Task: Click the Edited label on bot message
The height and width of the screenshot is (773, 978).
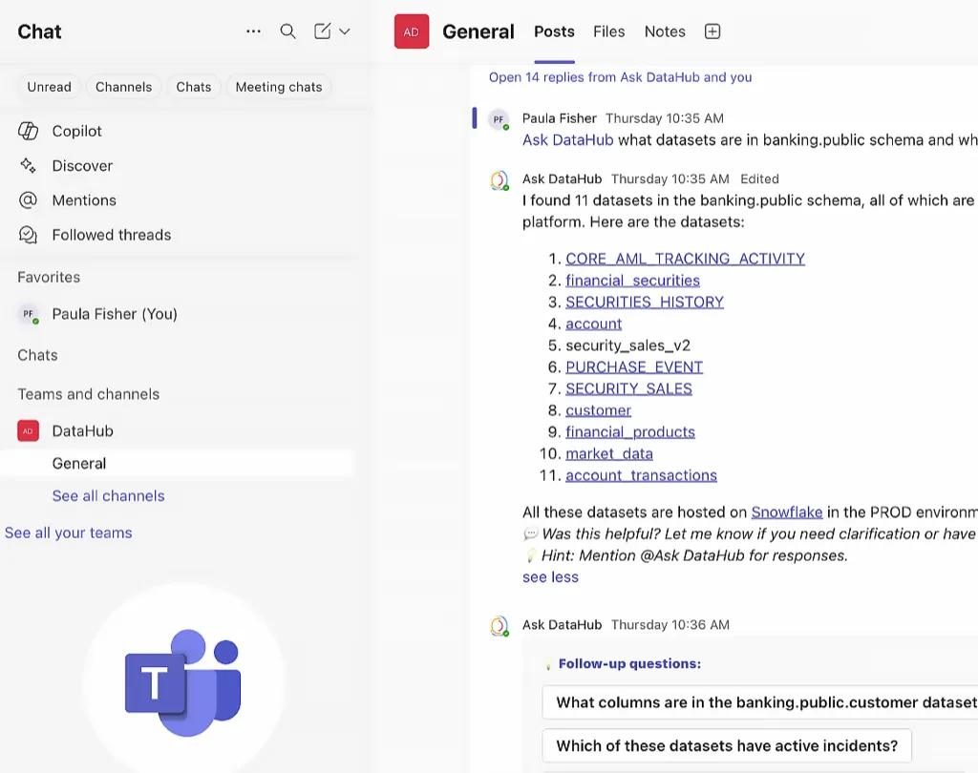Action: 759,178
